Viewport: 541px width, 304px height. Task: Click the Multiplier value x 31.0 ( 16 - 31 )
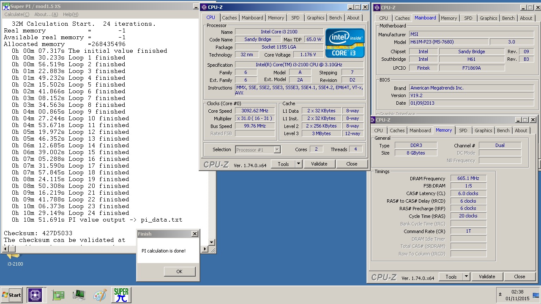[255, 119]
